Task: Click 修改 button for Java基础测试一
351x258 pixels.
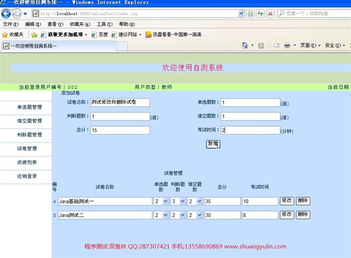Action: [287, 201]
